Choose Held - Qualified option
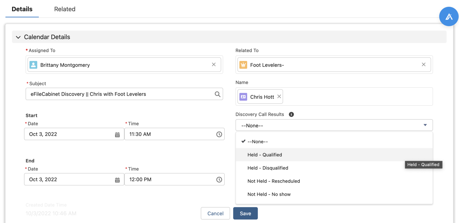459x223 pixels. click(334, 155)
